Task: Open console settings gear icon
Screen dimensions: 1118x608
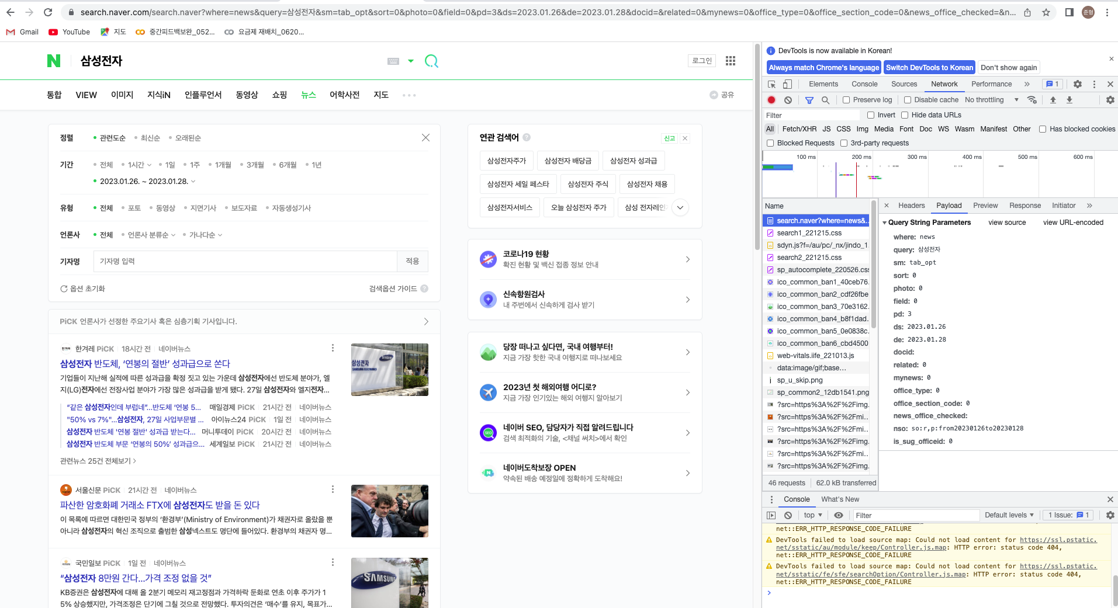Action: [1110, 515]
